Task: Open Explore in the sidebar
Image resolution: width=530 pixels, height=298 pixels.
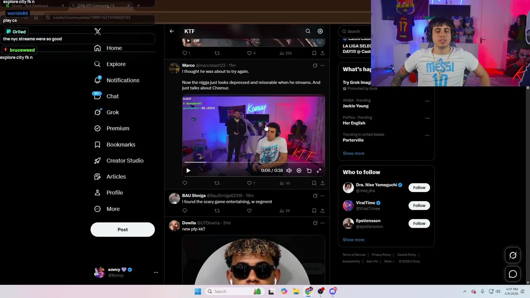Action: pyautogui.click(x=110, y=64)
